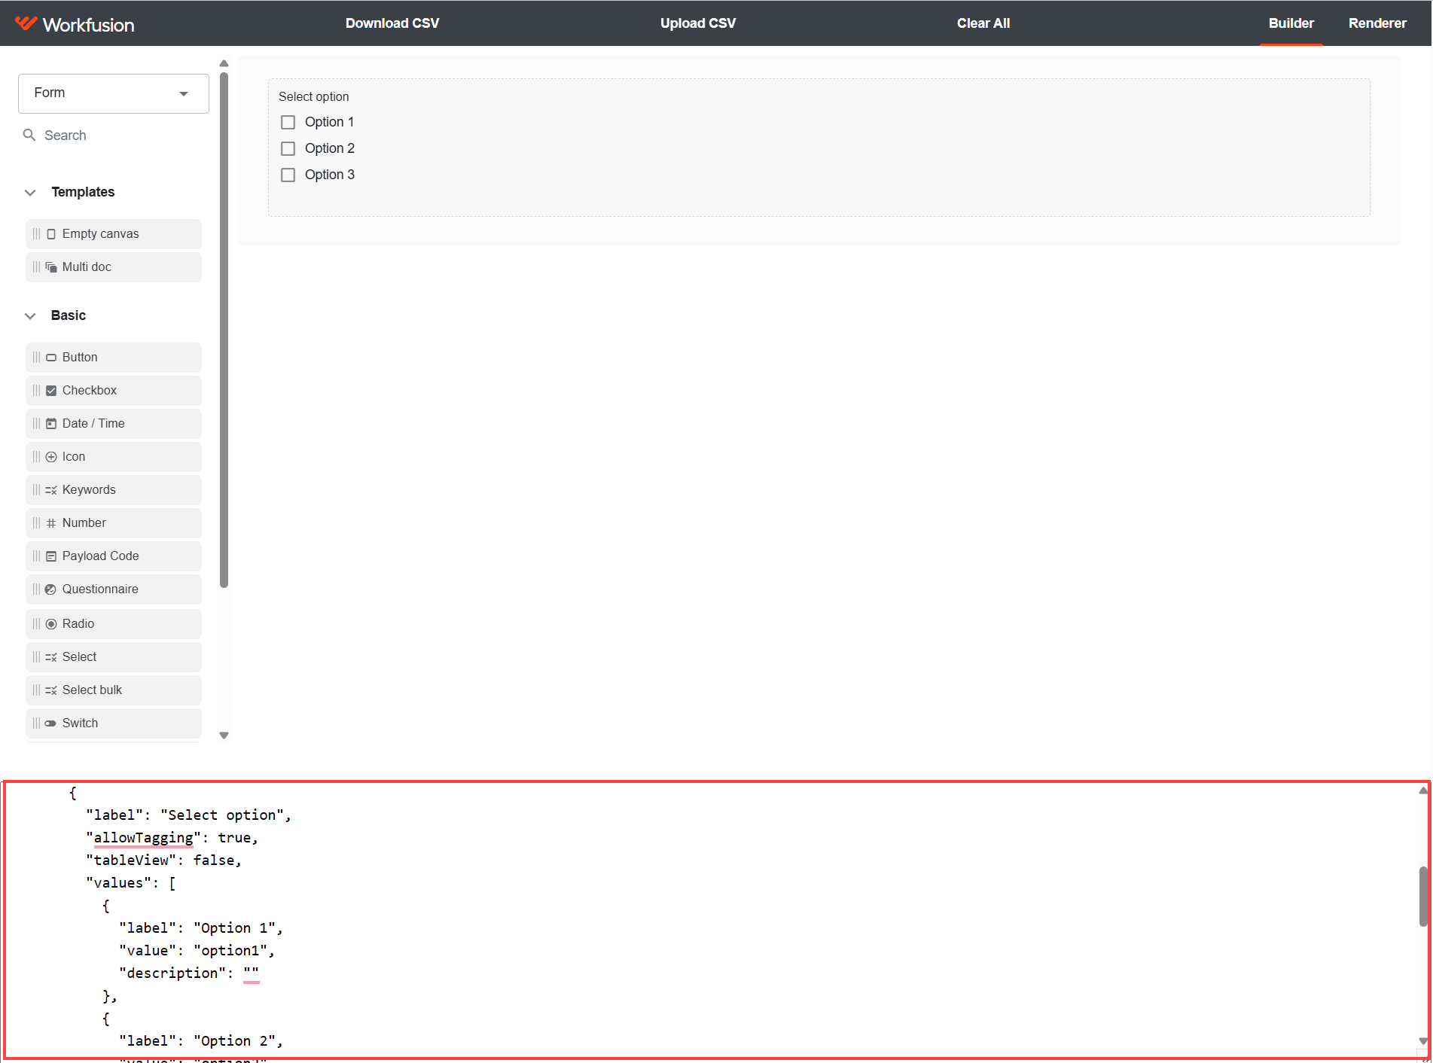The image size is (1433, 1063).
Task: Collapse the Templates section chevron
Action: (x=30, y=193)
